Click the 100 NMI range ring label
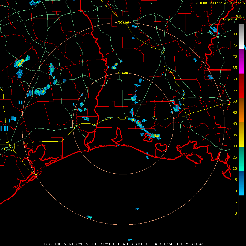Viewport: 246px width, 246px height. click(123, 22)
